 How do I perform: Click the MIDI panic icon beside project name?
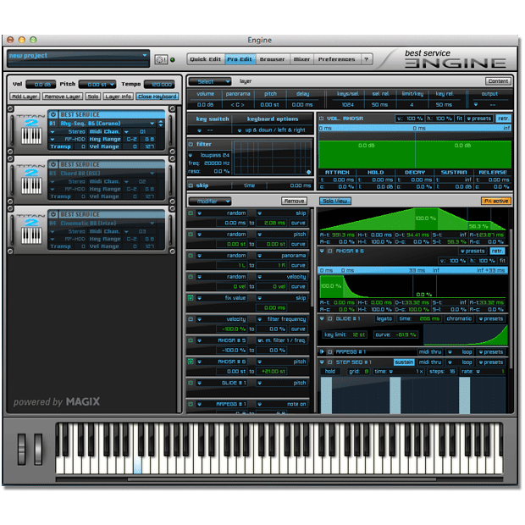click(161, 59)
